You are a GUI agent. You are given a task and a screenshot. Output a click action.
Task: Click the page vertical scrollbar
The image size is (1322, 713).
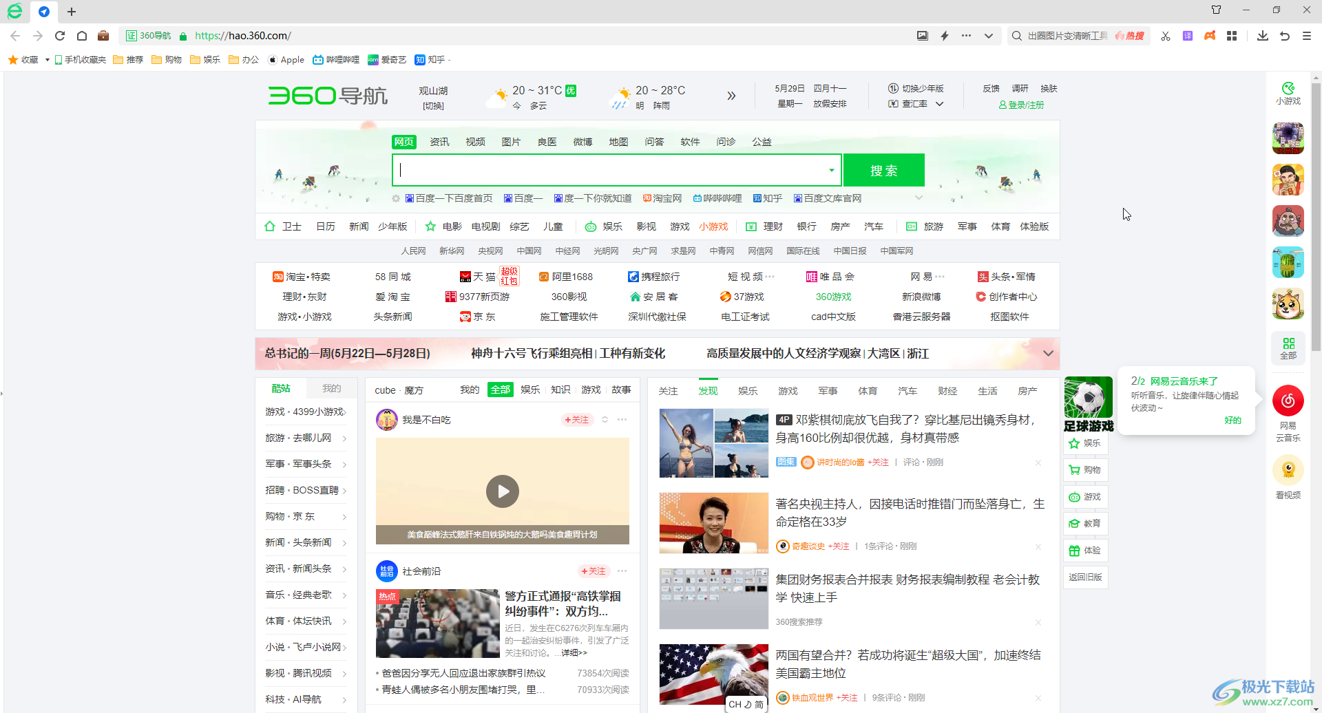1316,217
